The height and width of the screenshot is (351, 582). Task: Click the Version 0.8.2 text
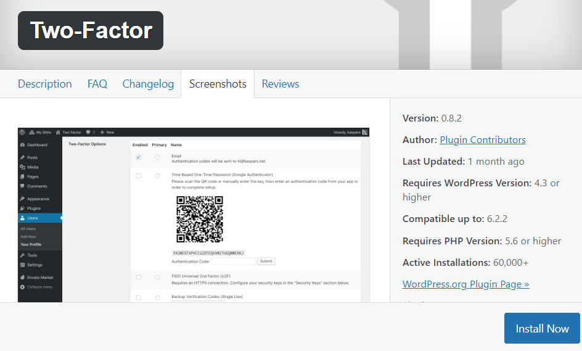click(432, 118)
